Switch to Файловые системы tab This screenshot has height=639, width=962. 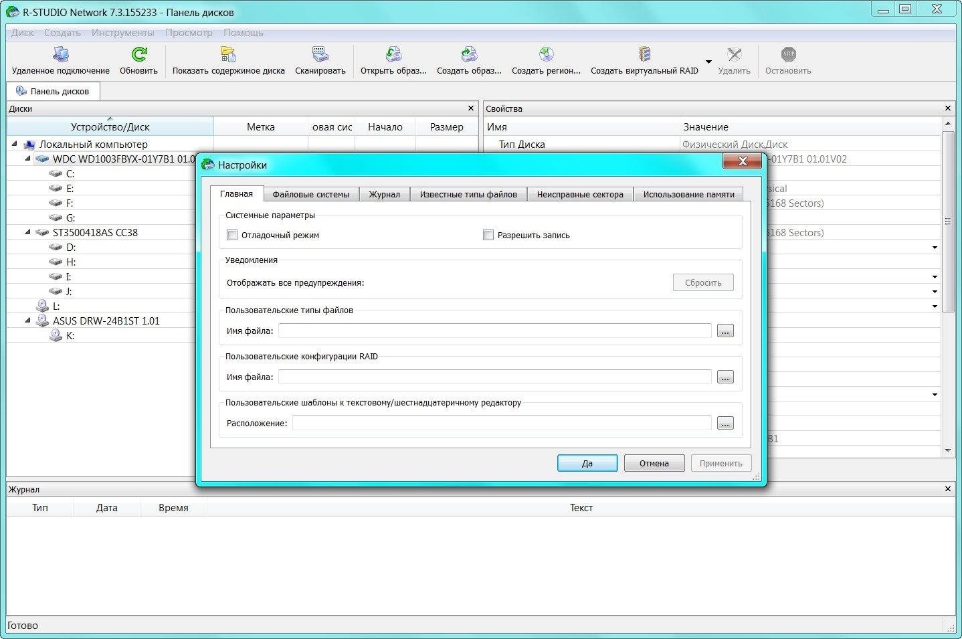click(x=310, y=194)
